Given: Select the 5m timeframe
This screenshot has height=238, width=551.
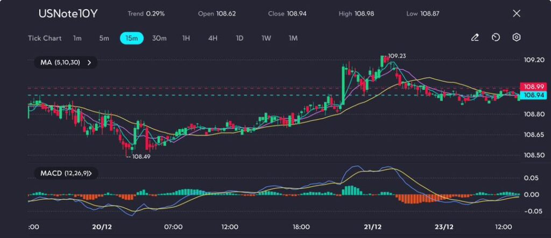Looking at the screenshot, I should pos(104,38).
